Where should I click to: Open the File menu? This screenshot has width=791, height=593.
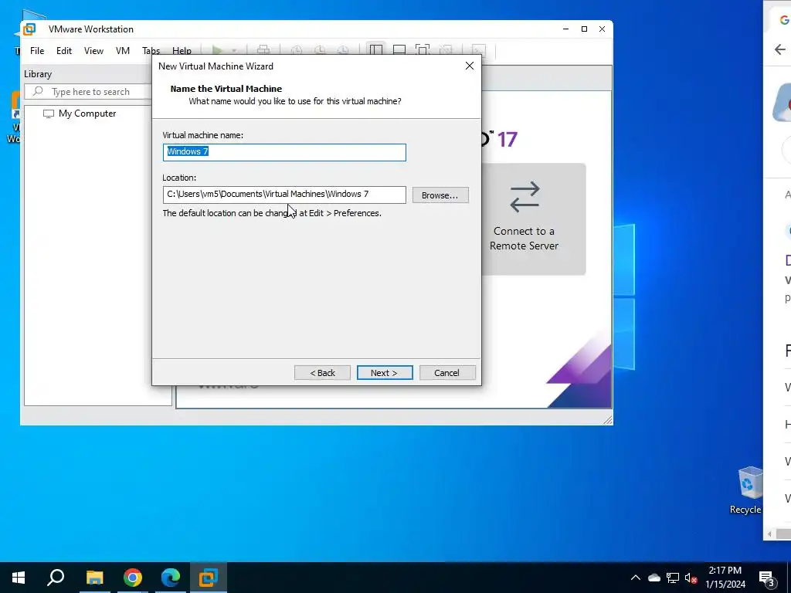click(37, 50)
